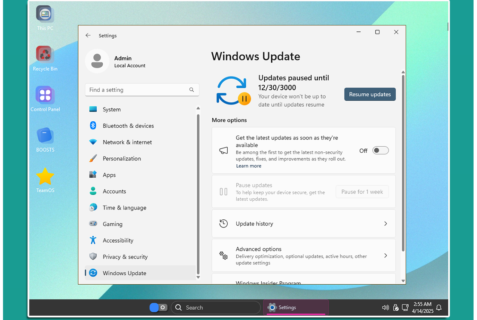Image resolution: width=477 pixels, height=320 pixels.
Task: Click the volume speaker icon in system tray
Action: (x=385, y=308)
